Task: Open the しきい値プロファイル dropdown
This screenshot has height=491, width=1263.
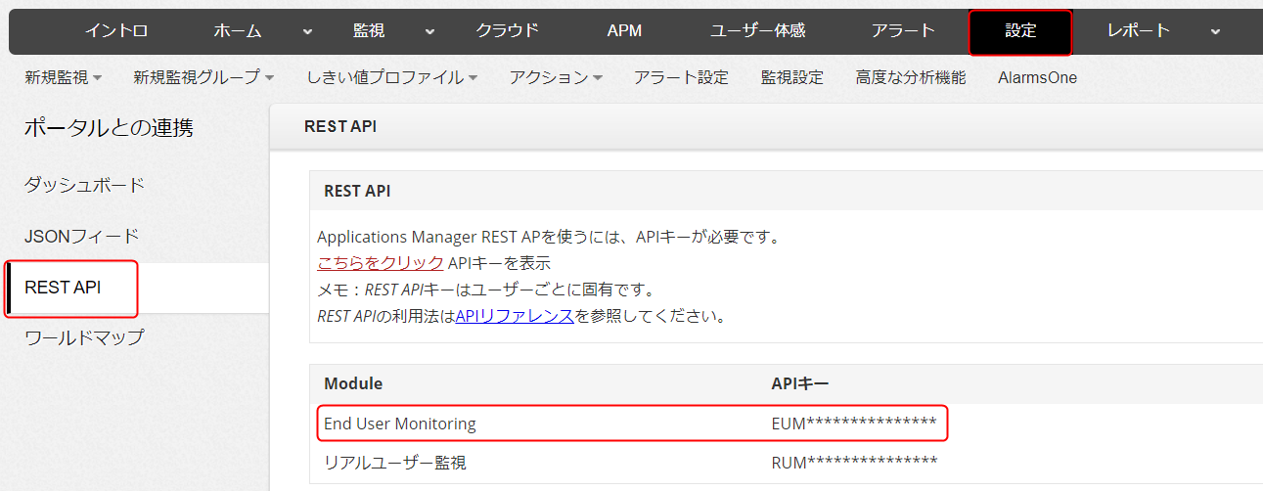Action: tap(391, 77)
